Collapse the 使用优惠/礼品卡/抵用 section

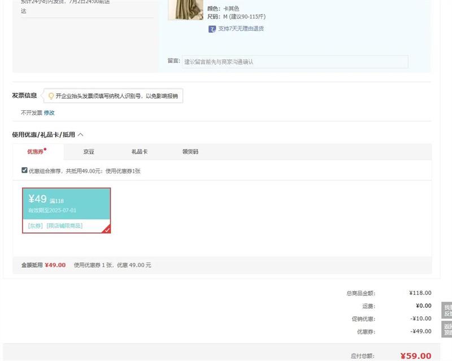tap(80, 135)
